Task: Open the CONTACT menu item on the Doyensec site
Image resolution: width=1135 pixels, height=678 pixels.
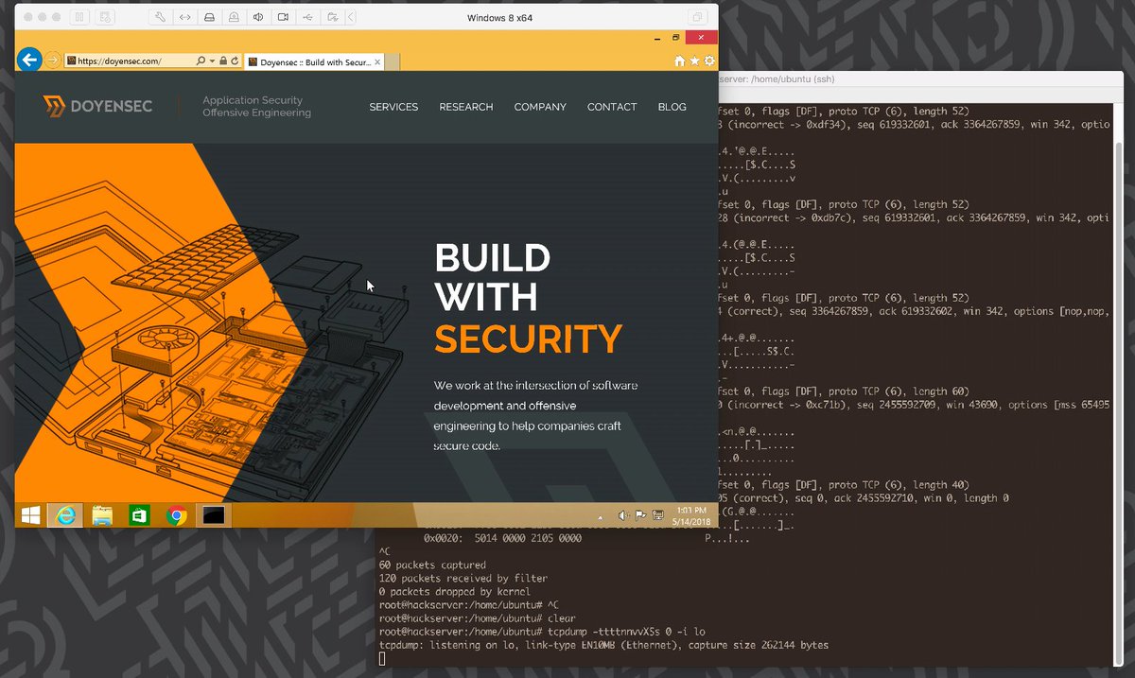Action: coord(612,107)
